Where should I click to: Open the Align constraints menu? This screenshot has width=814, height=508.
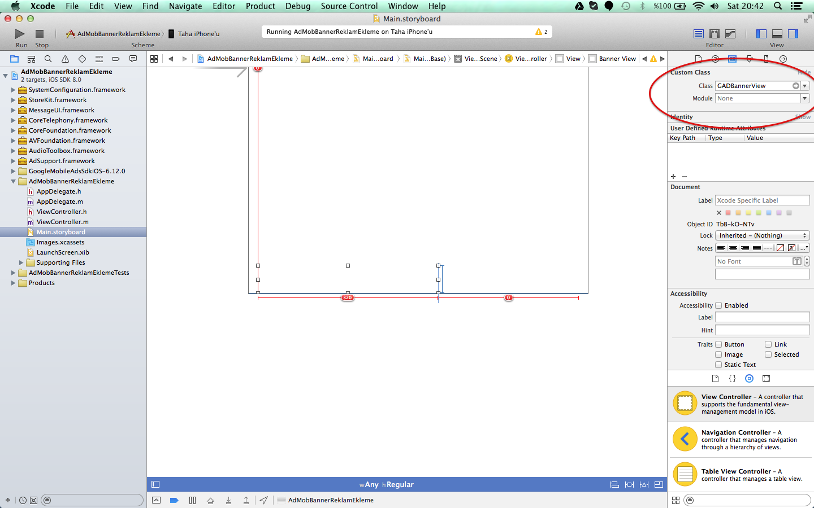pyautogui.click(x=614, y=484)
